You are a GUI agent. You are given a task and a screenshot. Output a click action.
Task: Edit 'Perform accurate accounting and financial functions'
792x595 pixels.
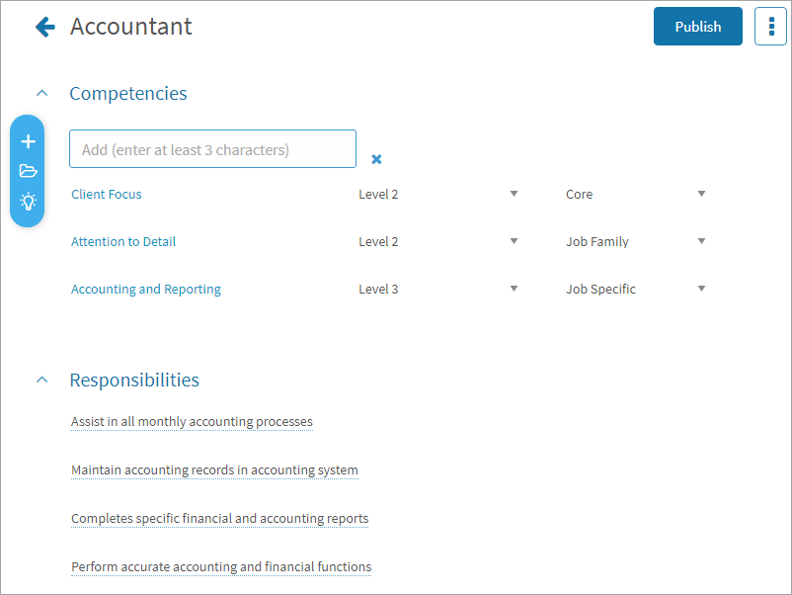click(221, 567)
